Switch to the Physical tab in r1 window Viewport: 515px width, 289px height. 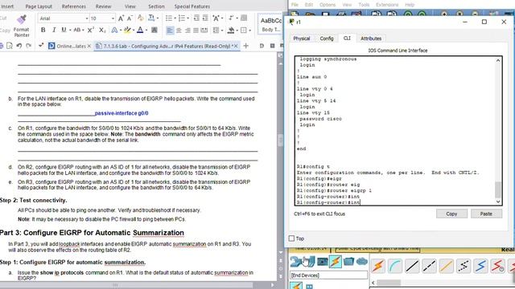pyautogui.click(x=302, y=39)
